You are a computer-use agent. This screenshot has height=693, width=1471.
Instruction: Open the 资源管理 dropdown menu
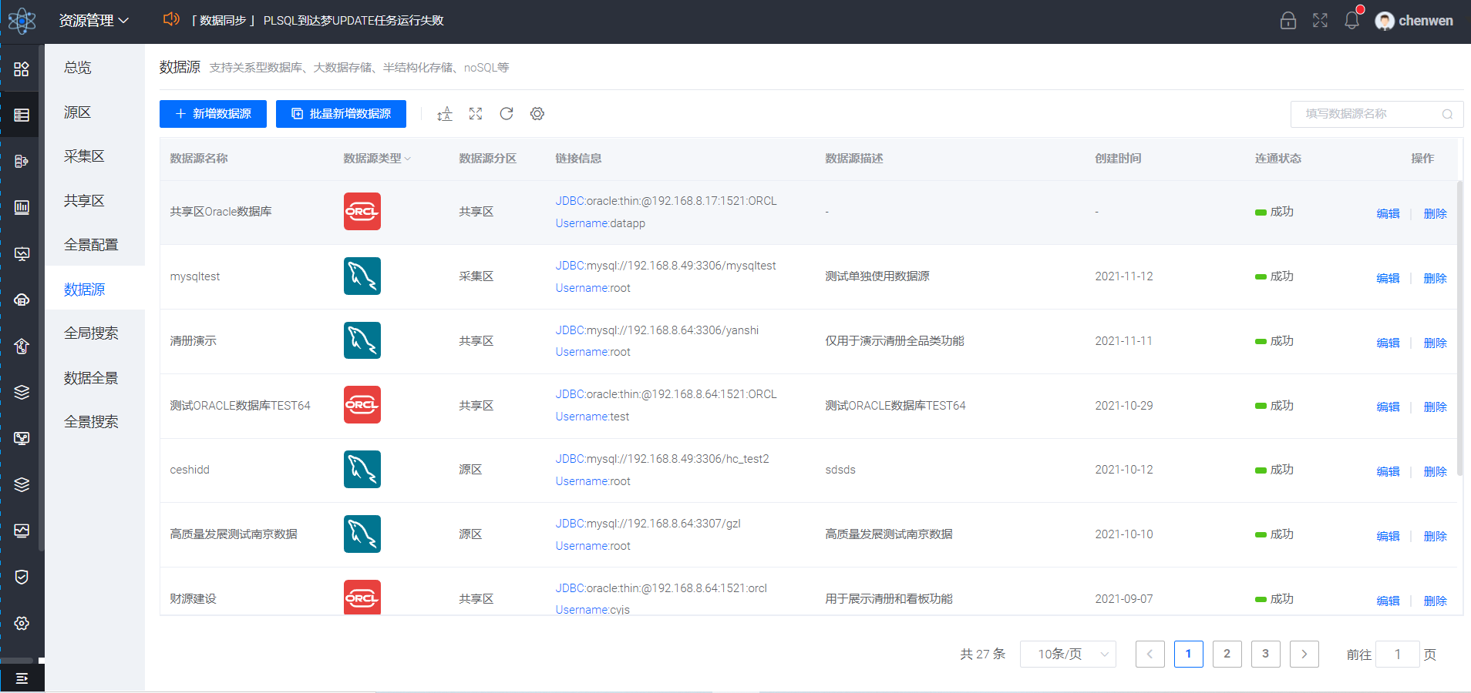pyautogui.click(x=94, y=21)
